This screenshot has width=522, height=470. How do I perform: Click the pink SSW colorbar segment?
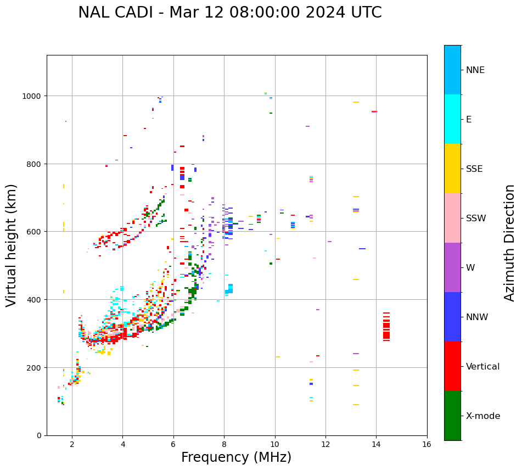(452, 218)
